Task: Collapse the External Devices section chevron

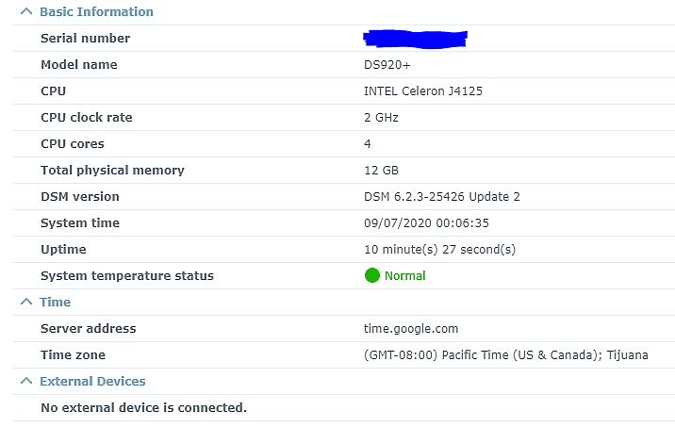Action: pyautogui.click(x=26, y=381)
